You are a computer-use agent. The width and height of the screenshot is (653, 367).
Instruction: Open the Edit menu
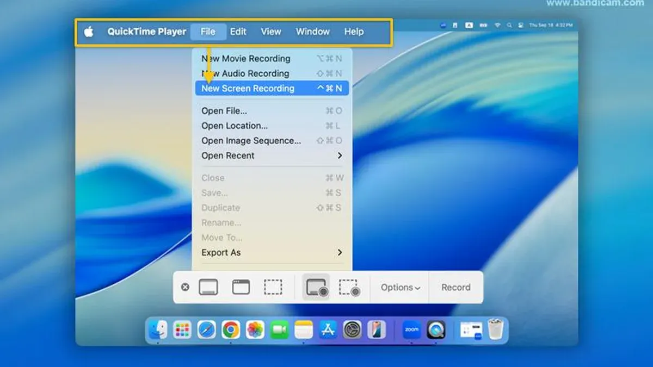click(238, 32)
